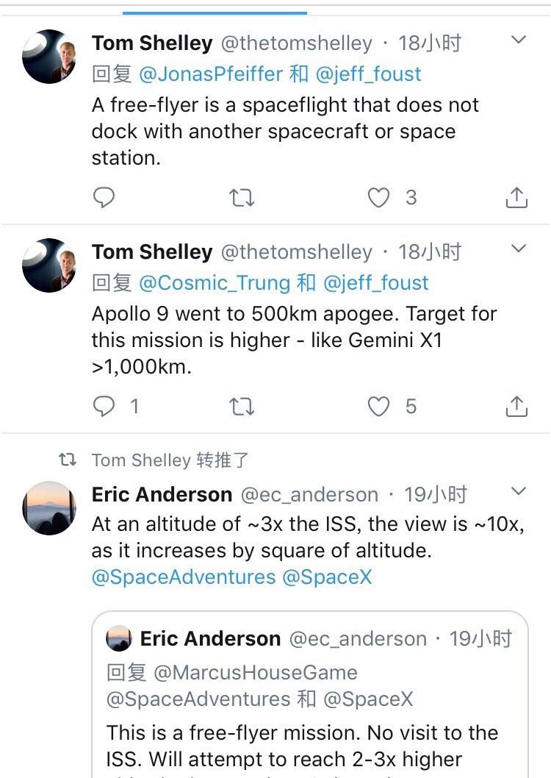Open Eric Anderson's sunset profile picture
Screen dimensions: 551x778
point(50,508)
